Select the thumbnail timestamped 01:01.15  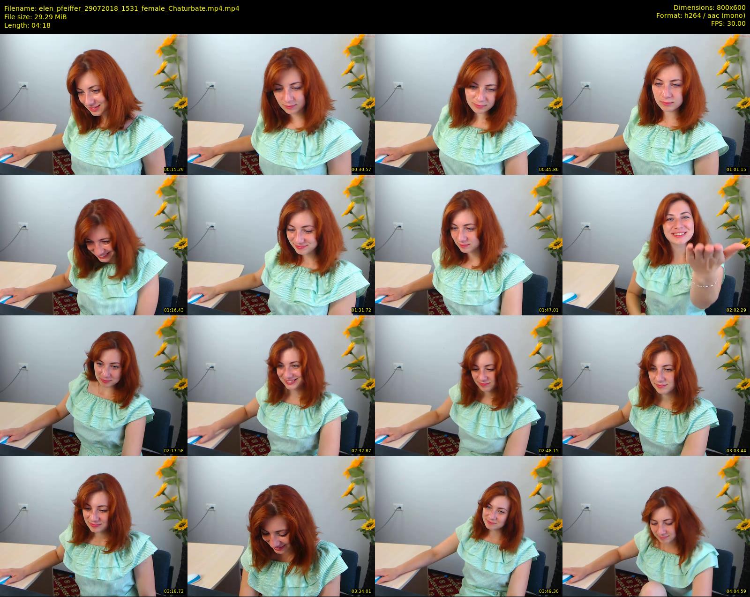coord(656,104)
